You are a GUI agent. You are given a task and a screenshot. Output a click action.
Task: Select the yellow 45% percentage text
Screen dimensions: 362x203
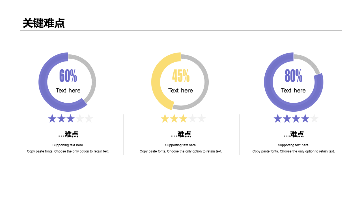[181, 76]
